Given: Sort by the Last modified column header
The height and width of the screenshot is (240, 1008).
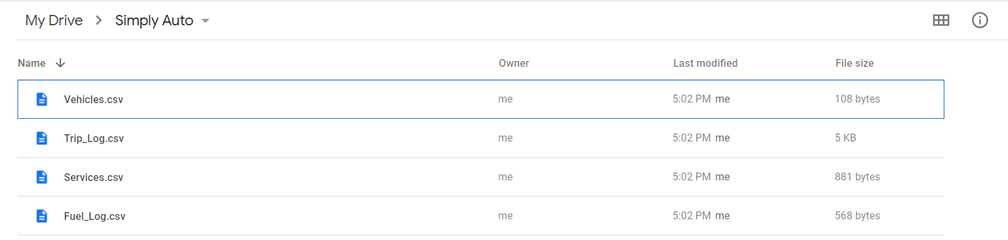Looking at the screenshot, I should (705, 63).
